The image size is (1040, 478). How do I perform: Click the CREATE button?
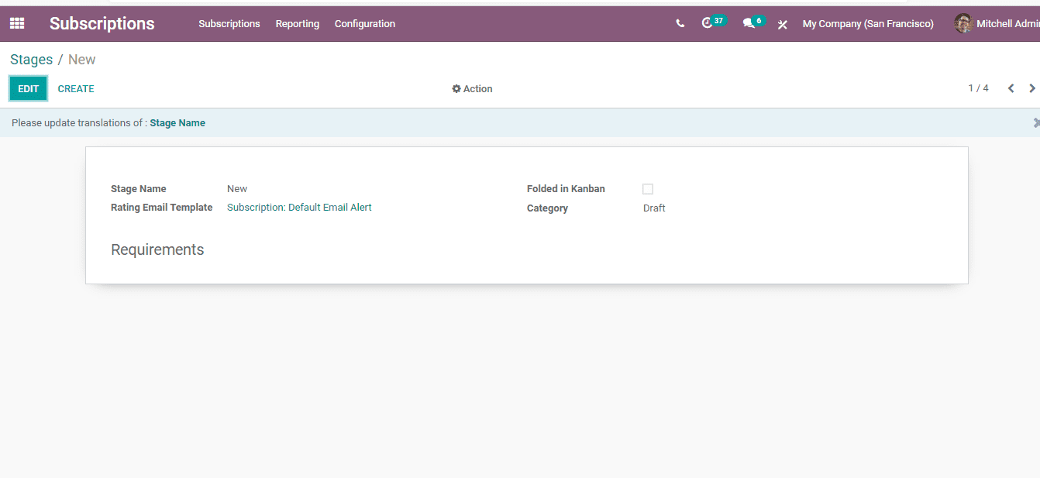(x=76, y=89)
